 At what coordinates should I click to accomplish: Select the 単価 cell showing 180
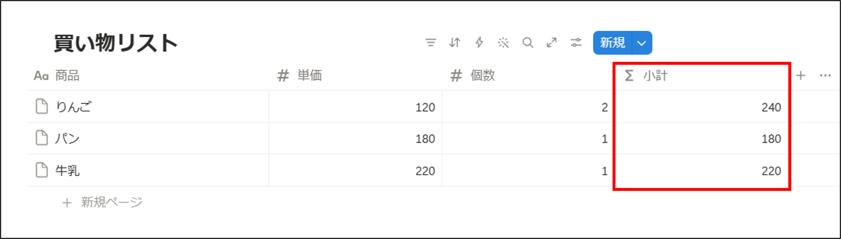[356, 138]
